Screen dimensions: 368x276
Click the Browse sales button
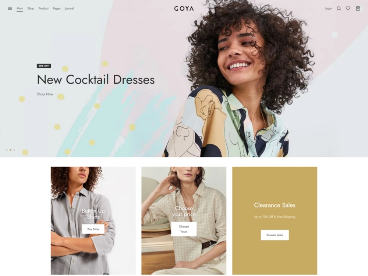(x=275, y=235)
